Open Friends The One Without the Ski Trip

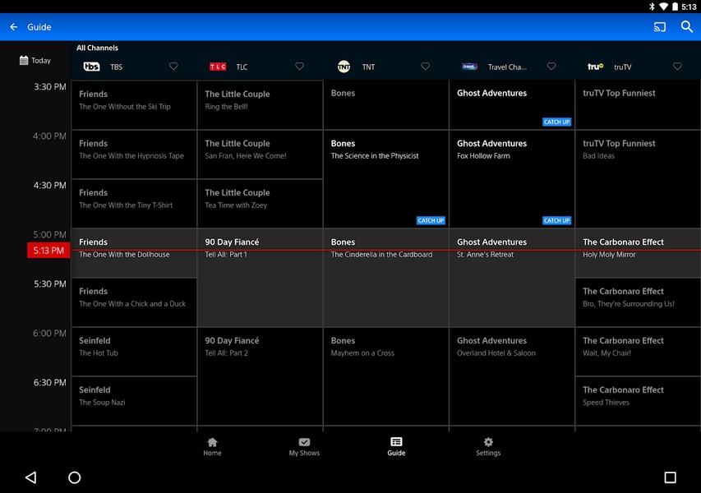(134, 105)
